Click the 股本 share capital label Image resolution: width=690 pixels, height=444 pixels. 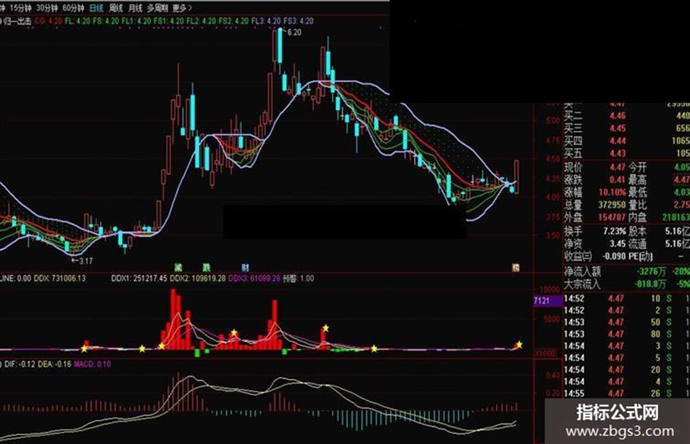(x=637, y=231)
